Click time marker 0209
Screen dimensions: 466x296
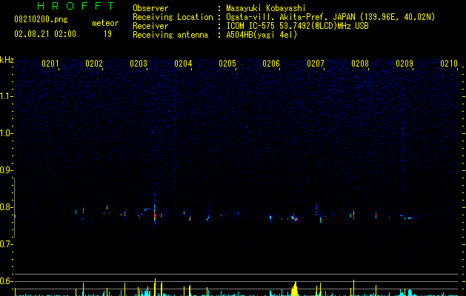click(x=405, y=63)
